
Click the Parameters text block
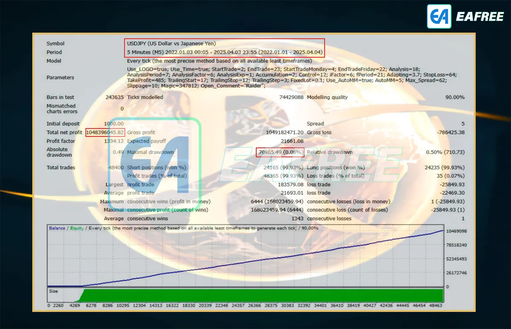tap(292, 77)
